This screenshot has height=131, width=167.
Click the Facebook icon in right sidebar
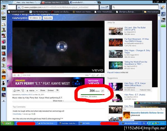[x=163, y=14]
